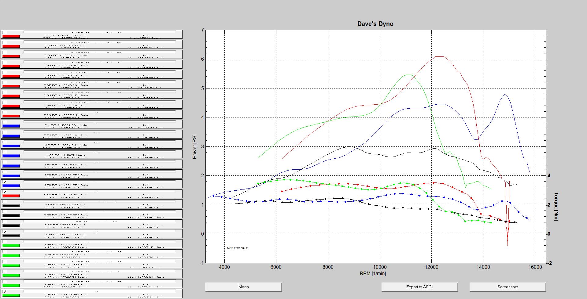Click the NOT FOR SALE text in the chart
The image size is (587, 299).
tap(238, 248)
